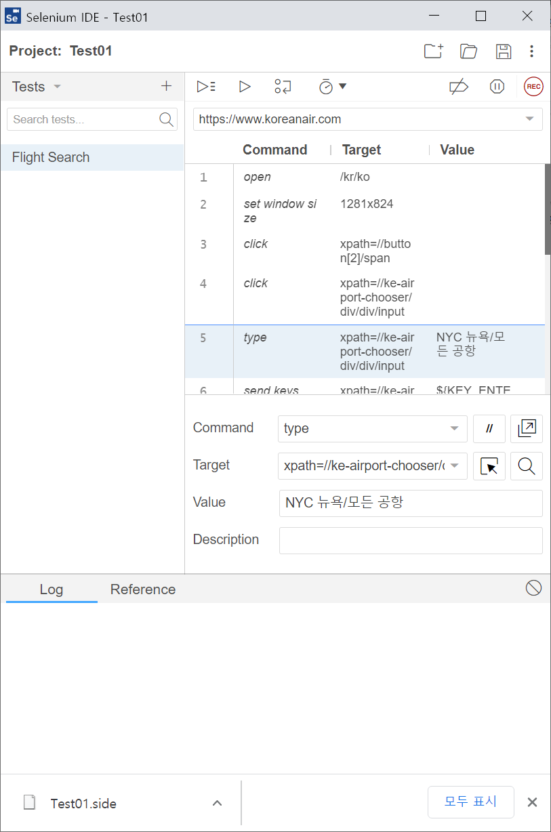Image resolution: width=551 pixels, height=832 pixels.
Task: Click the Selenium IDE title bar logo
Action: click(12, 16)
